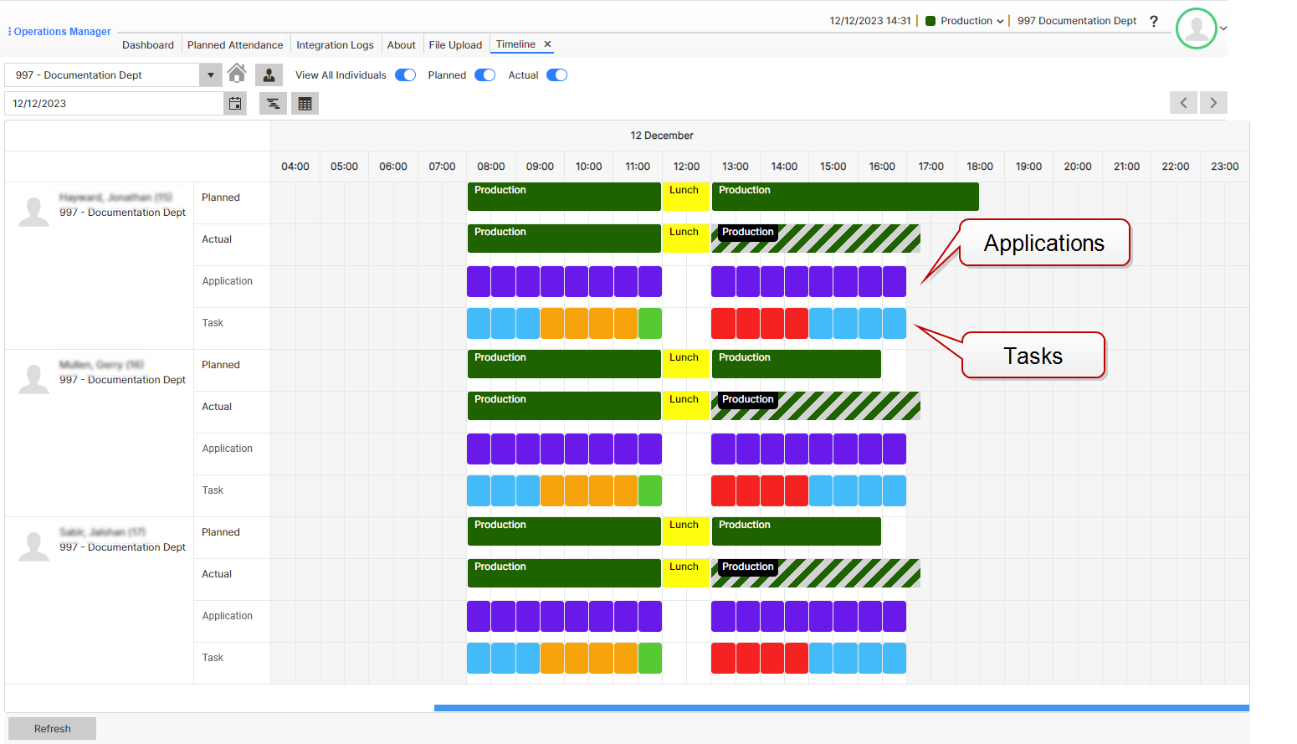Open the Integration Logs tab
The image size is (1297, 744).
pos(335,45)
